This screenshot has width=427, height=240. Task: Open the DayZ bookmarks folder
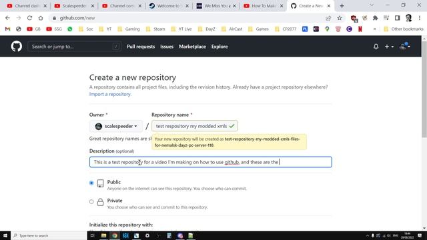[x=206, y=29]
